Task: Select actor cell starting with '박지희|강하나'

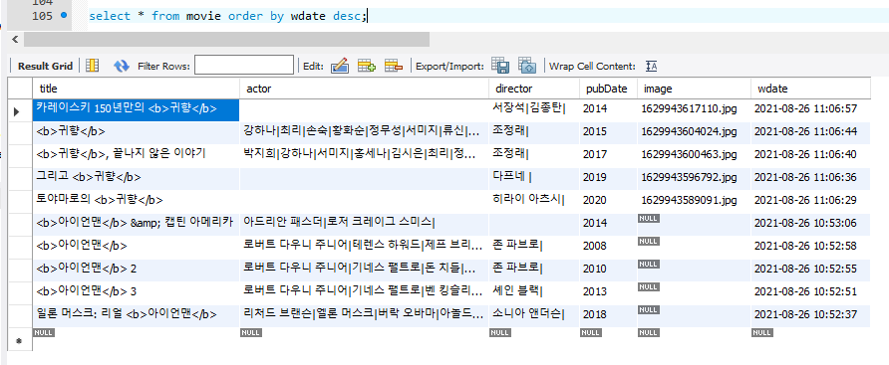Action: [x=365, y=154]
